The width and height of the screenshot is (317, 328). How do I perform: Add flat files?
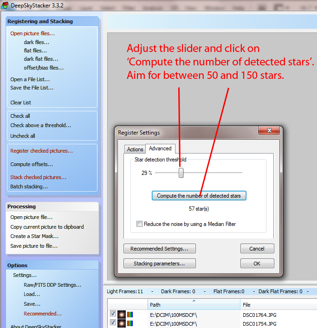[x=35, y=51]
